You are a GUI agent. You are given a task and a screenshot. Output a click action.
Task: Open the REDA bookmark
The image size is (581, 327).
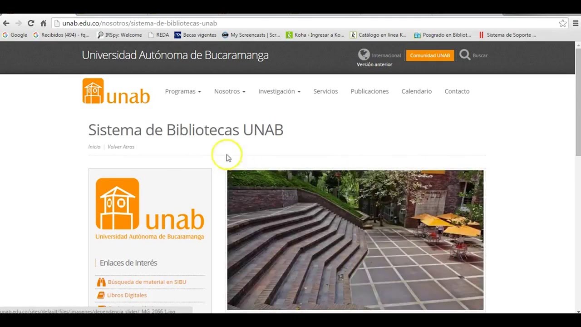[158, 35]
